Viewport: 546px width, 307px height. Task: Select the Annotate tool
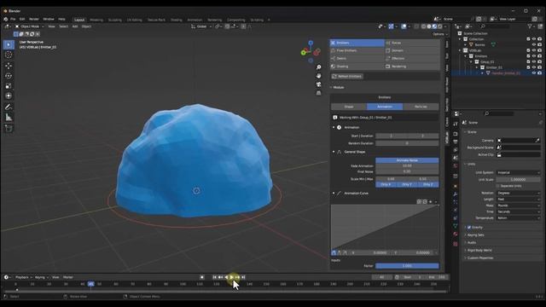[x=9, y=107]
